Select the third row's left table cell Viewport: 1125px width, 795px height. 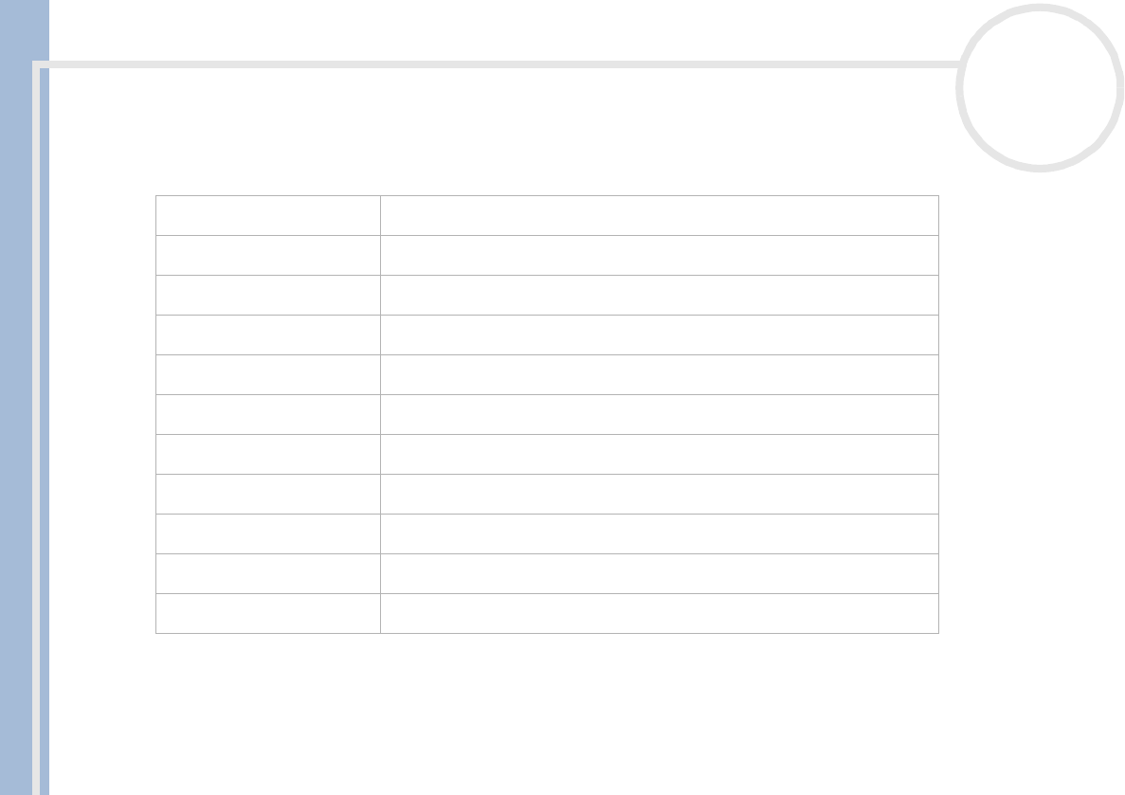pos(267,295)
